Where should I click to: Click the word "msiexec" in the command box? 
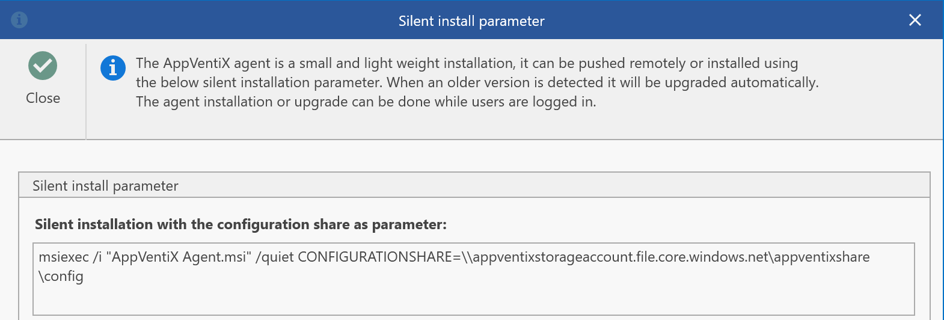[64, 257]
